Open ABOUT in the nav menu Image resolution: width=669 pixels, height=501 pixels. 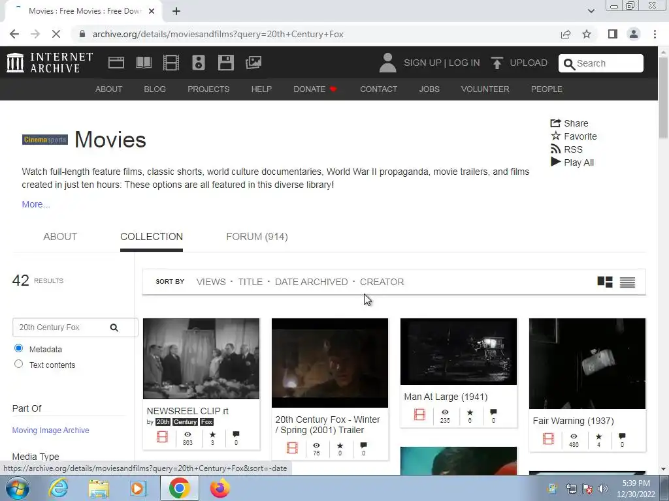click(109, 89)
